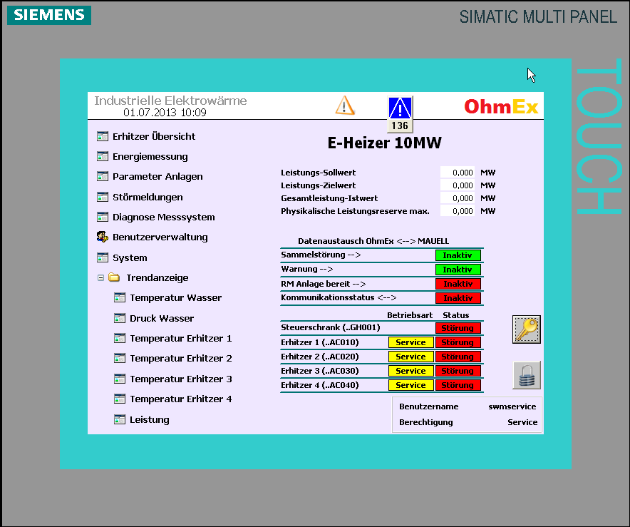Screen dimensions: 630x527
Task: Click the Siemens logo
Action: click(x=49, y=15)
